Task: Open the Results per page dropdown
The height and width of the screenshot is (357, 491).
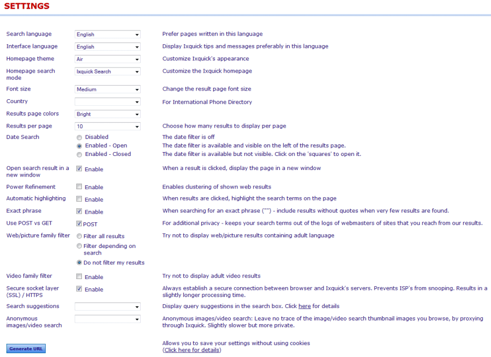Action: (x=107, y=126)
